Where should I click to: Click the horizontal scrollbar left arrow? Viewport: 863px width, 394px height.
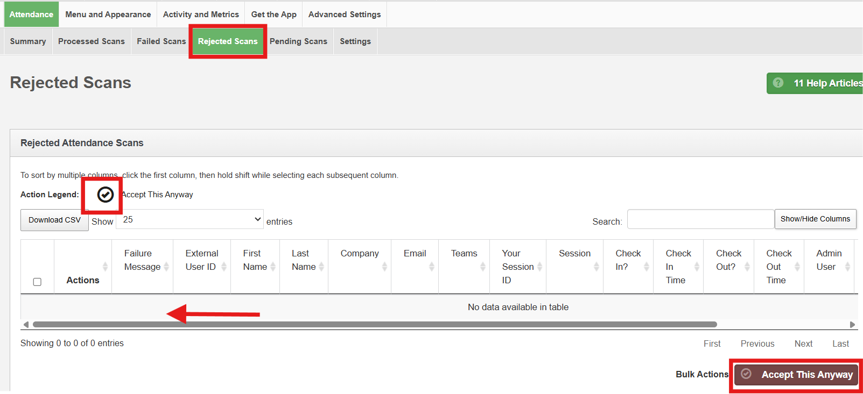tap(26, 325)
